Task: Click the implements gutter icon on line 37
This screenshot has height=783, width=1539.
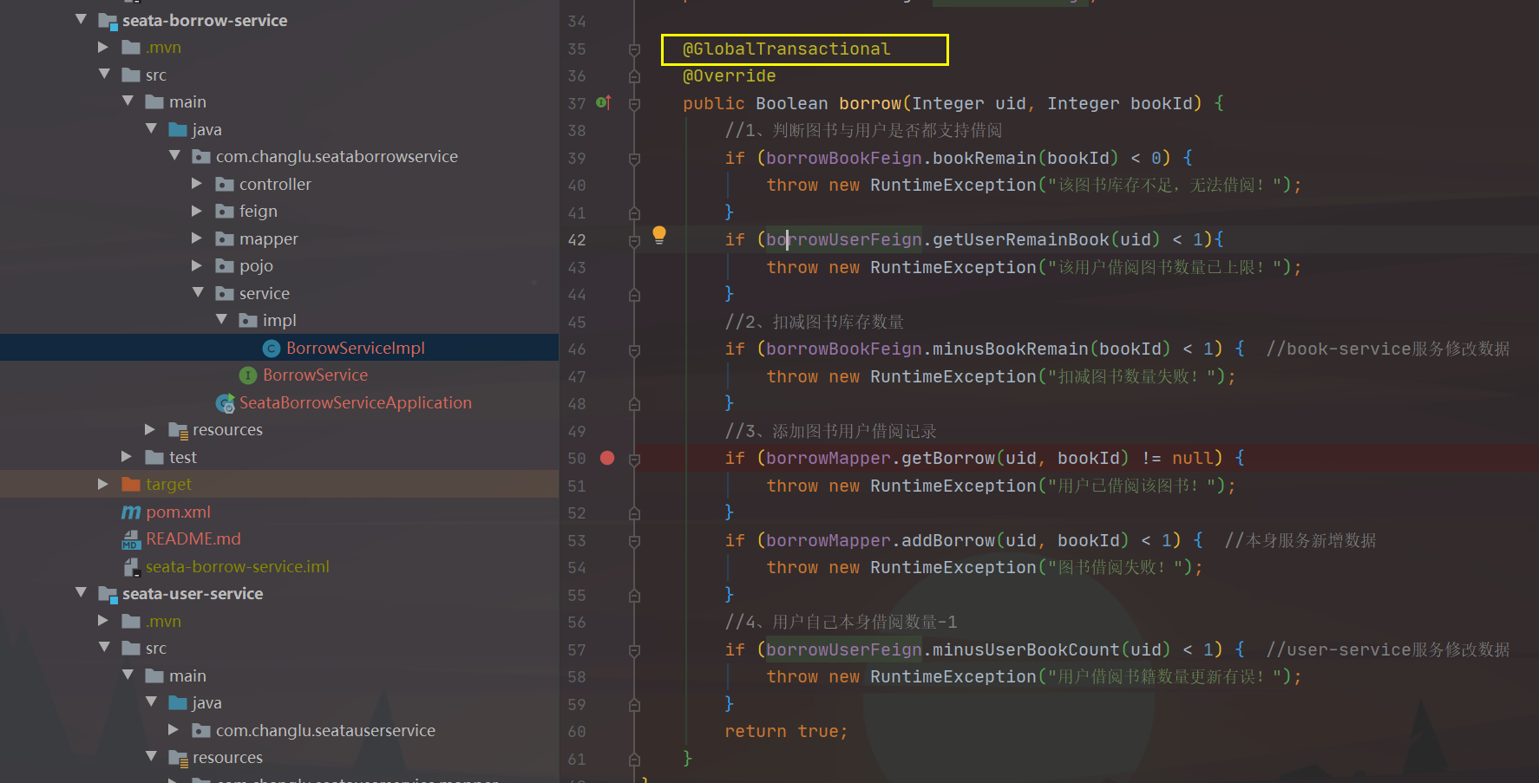Action: 604,102
